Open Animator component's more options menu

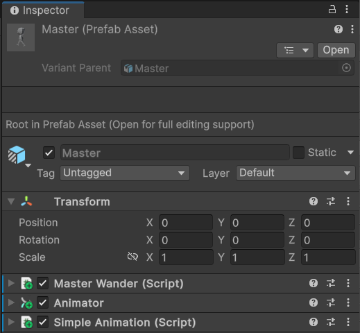click(x=348, y=302)
